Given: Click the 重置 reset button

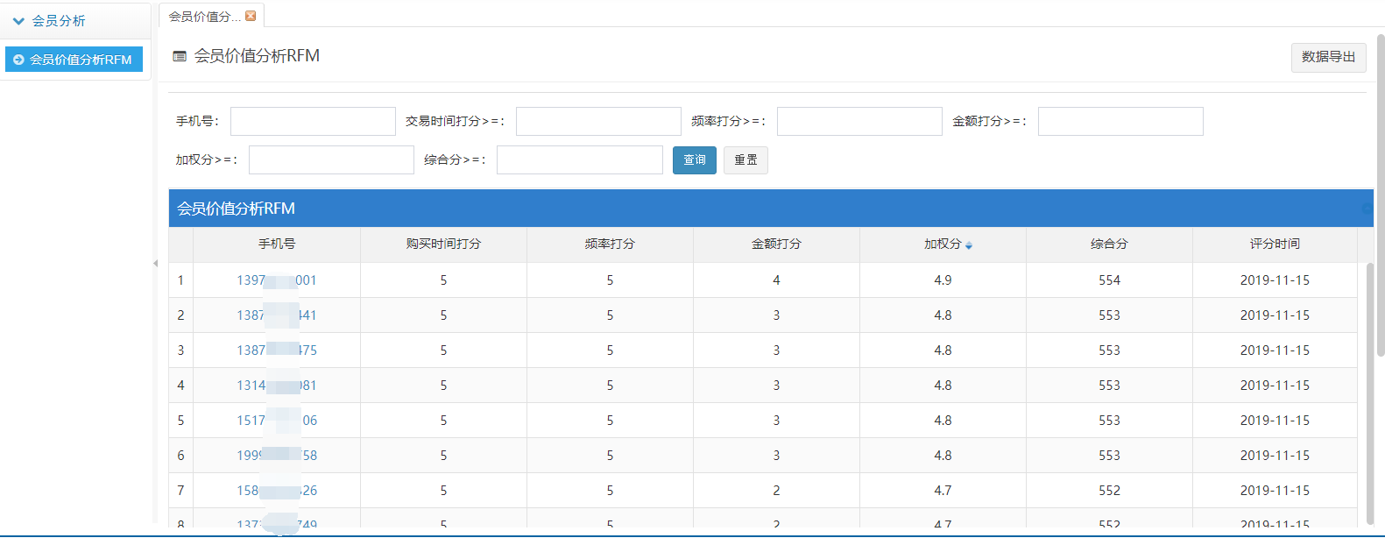Looking at the screenshot, I should 745,159.
